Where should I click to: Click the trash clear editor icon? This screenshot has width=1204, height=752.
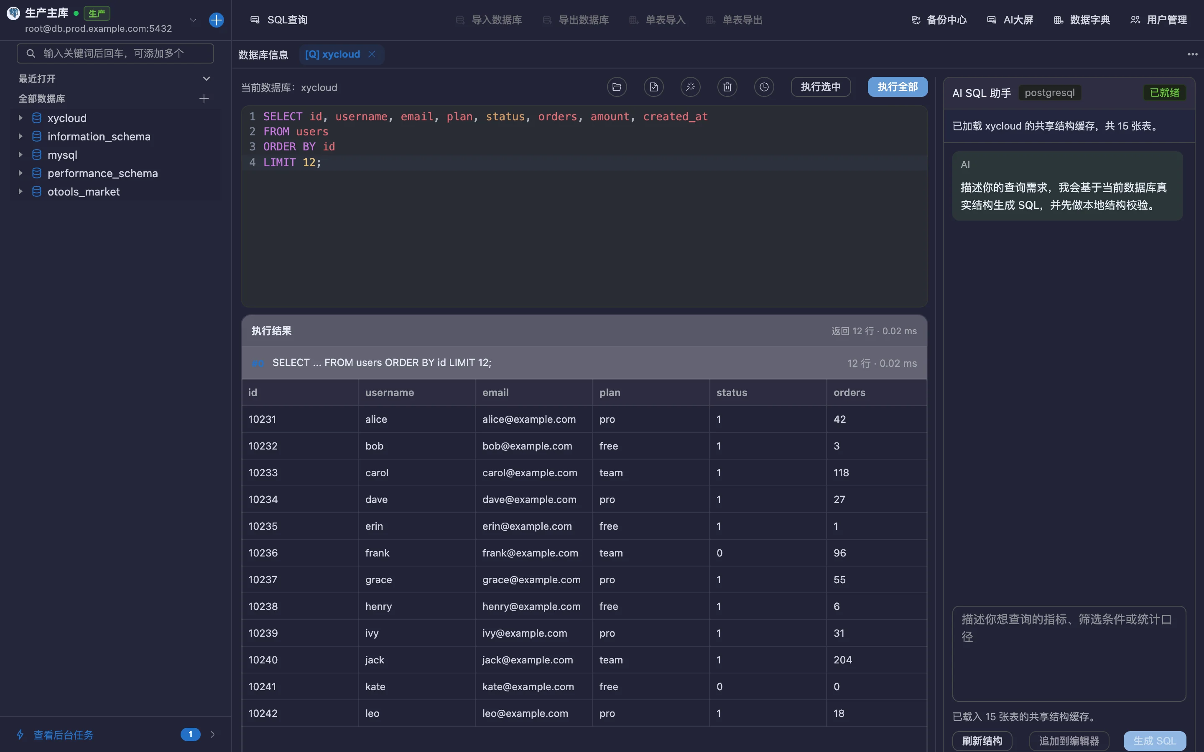click(727, 87)
